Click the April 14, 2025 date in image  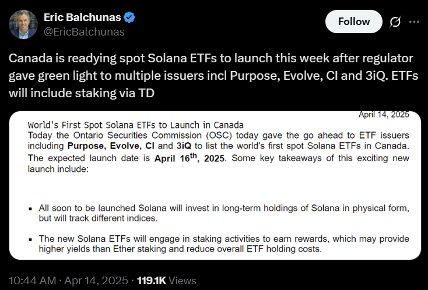click(384, 115)
